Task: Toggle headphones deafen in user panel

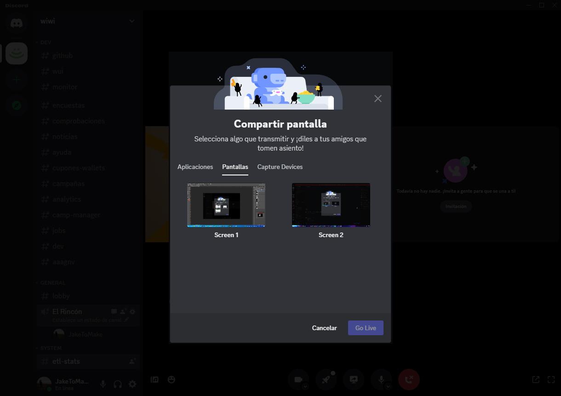Action: click(x=118, y=384)
